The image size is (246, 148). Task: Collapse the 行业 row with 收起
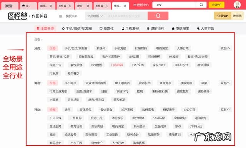pos(225,110)
